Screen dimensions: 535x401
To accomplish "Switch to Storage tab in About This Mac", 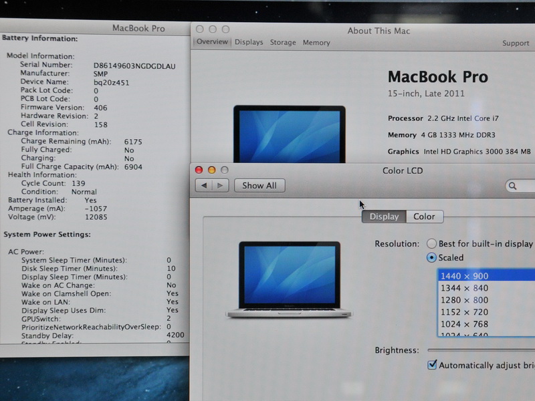I will point(283,43).
